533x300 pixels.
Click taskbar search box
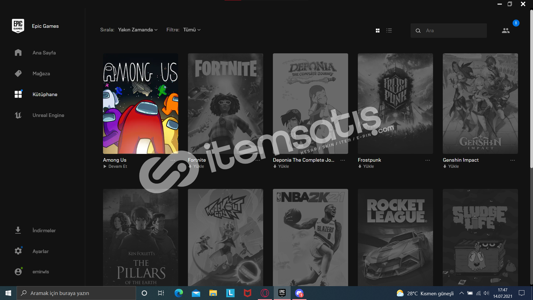tap(76, 293)
